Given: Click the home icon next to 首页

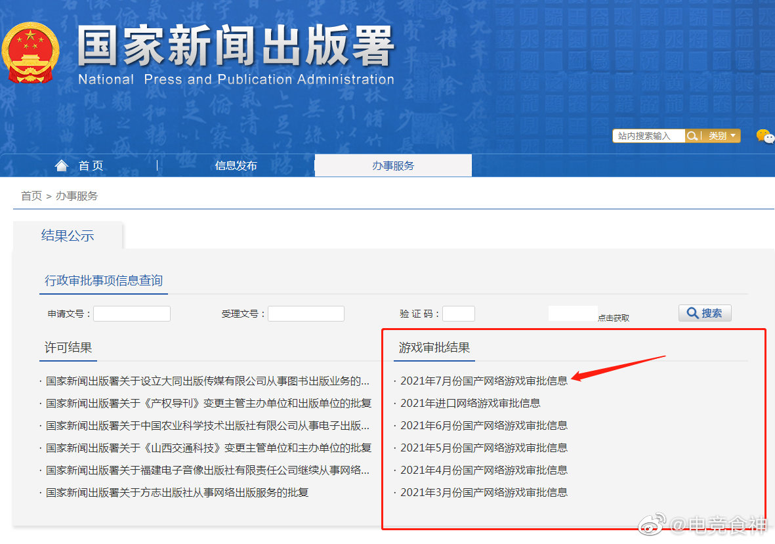Looking at the screenshot, I should click(x=62, y=165).
